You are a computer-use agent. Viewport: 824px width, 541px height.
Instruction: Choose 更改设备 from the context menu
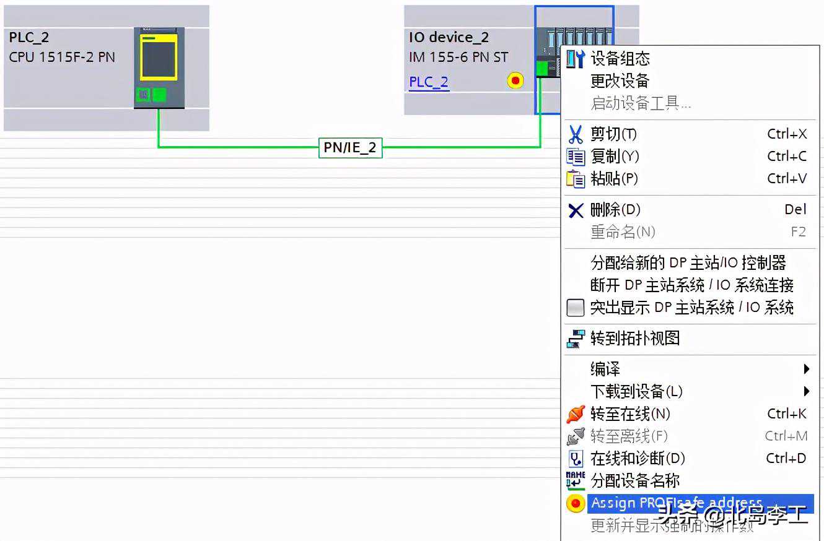620,81
